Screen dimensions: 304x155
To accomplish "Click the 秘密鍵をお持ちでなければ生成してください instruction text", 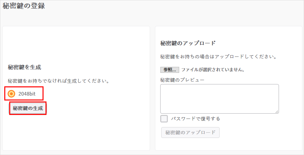I will [58, 81].
